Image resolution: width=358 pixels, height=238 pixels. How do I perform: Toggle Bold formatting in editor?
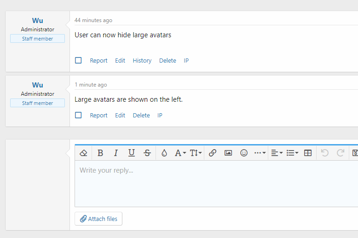pyautogui.click(x=100, y=153)
